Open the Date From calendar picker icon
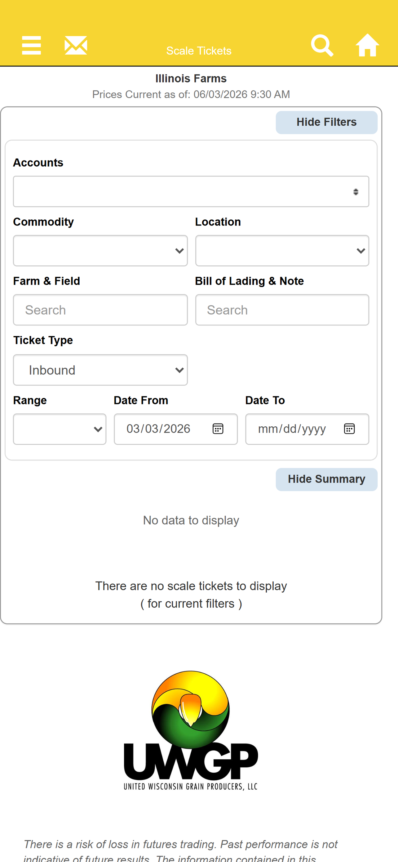The width and height of the screenshot is (398, 862). pos(218,429)
